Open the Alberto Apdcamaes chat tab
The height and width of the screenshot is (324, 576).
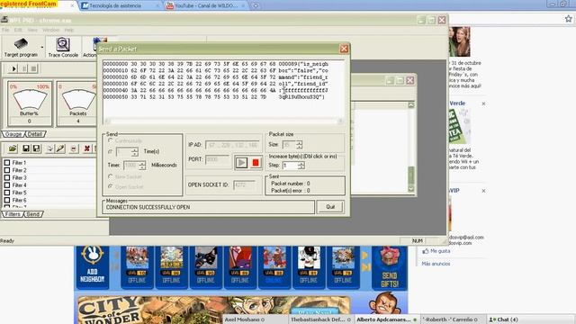tap(386, 319)
